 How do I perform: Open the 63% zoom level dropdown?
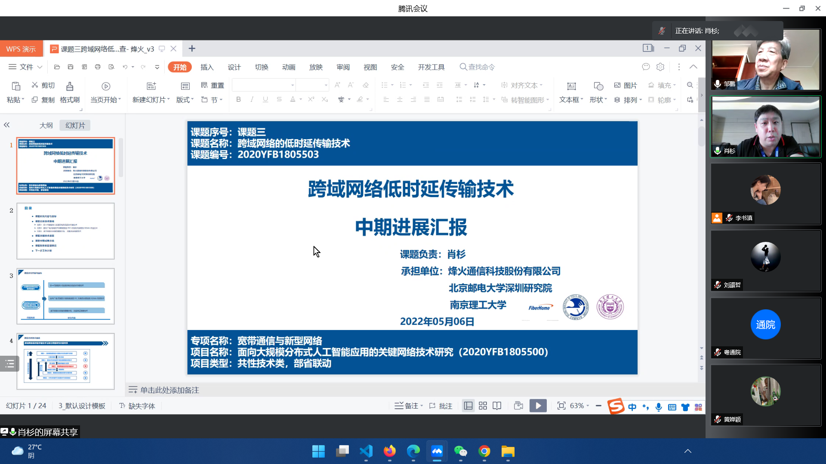[579, 406]
